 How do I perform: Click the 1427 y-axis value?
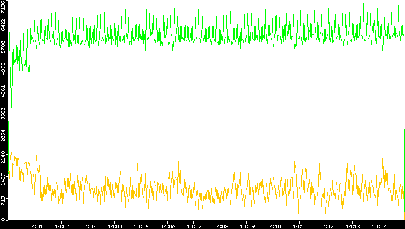pos(3,179)
